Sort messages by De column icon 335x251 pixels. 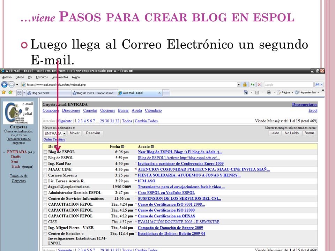(56, 147)
